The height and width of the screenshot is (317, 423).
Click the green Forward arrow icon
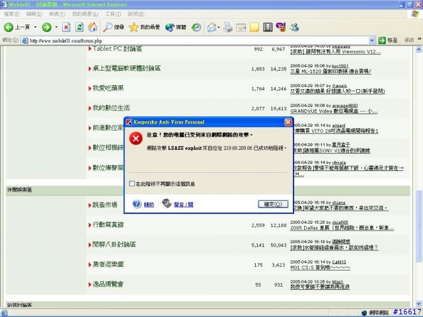tap(47, 27)
